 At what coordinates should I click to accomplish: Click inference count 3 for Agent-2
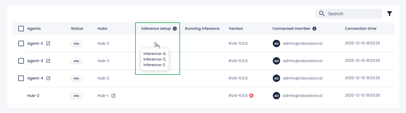[155, 43]
